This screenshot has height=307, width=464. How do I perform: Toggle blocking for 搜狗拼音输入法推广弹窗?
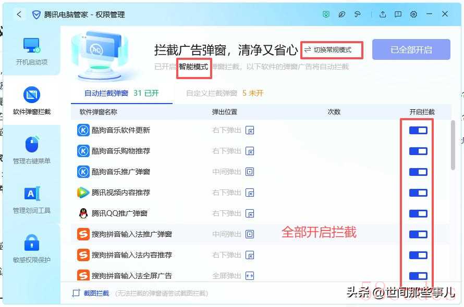pos(418,234)
